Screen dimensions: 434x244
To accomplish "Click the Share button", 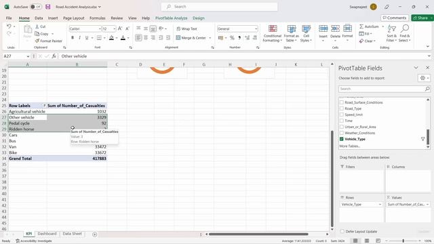I will [422, 18].
